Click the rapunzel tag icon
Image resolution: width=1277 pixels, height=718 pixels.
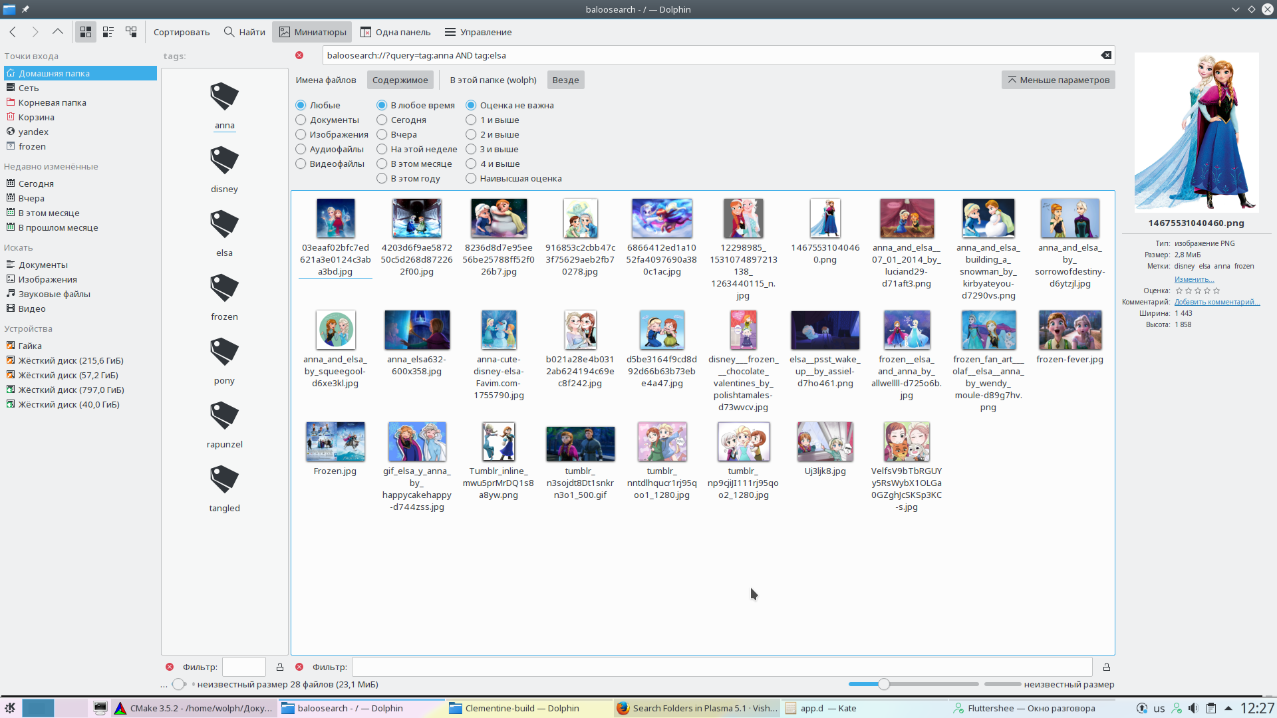point(224,416)
